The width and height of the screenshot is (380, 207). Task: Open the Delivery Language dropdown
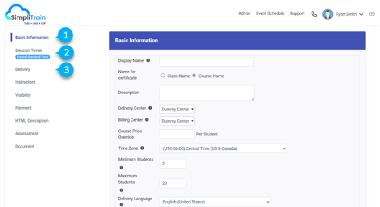coord(215,202)
